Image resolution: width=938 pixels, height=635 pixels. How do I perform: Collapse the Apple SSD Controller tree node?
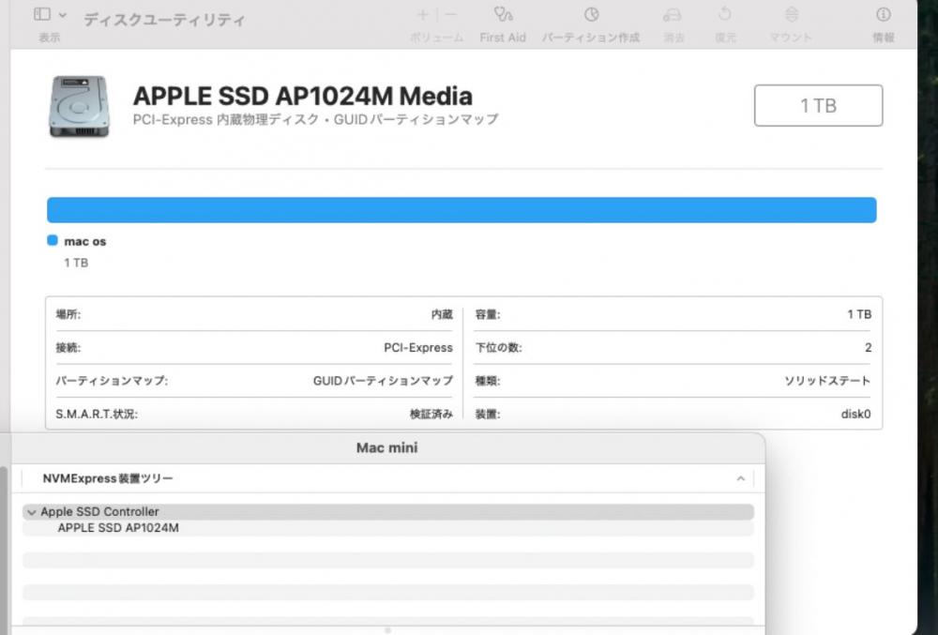[32, 512]
